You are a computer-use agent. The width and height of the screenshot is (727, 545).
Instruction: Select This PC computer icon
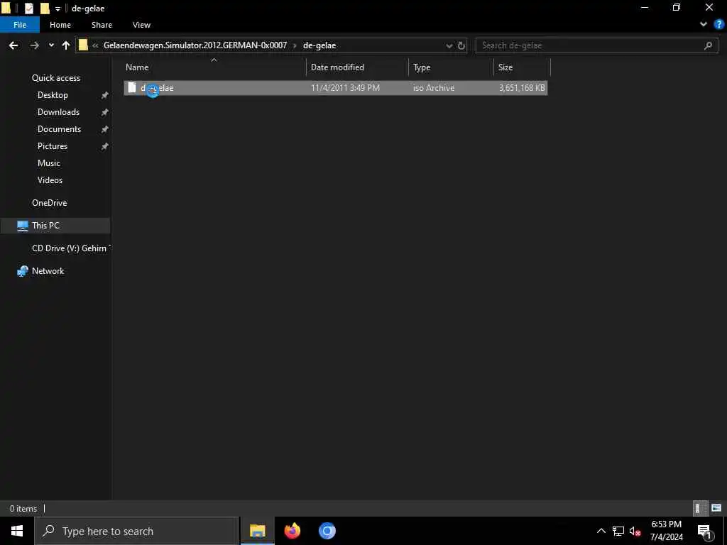pyautogui.click(x=22, y=226)
